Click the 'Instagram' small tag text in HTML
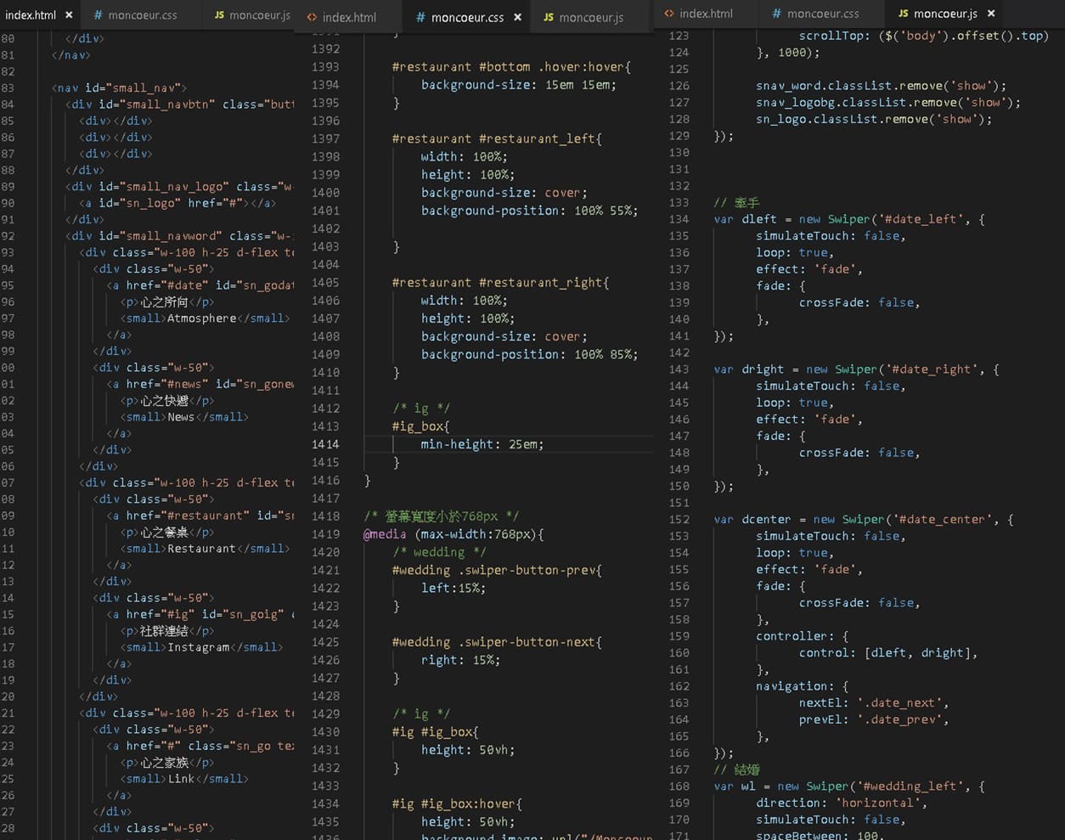This screenshot has width=1065, height=840. (198, 647)
